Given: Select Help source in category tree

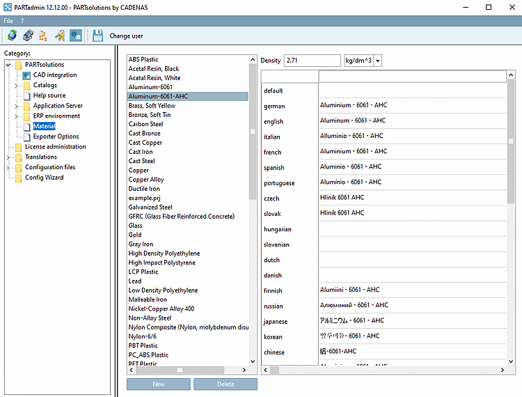Looking at the screenshot, I should pyautogui.click(x=49, y=95).
